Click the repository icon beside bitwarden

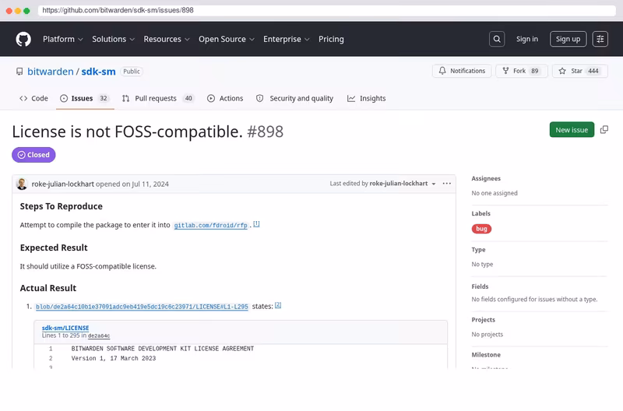[19, 72]
